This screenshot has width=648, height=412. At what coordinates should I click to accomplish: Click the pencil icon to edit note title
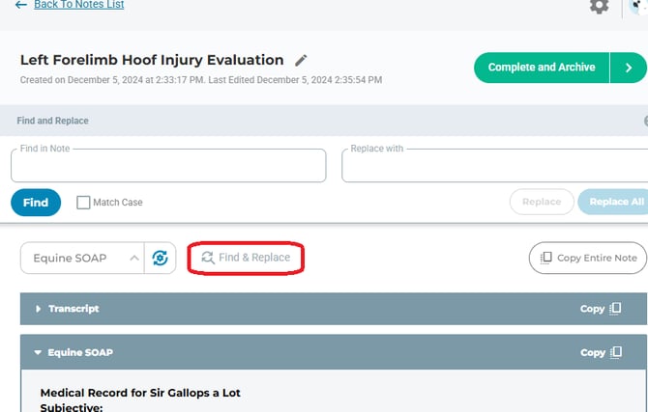pyautogui.click(x=302, y=60)
